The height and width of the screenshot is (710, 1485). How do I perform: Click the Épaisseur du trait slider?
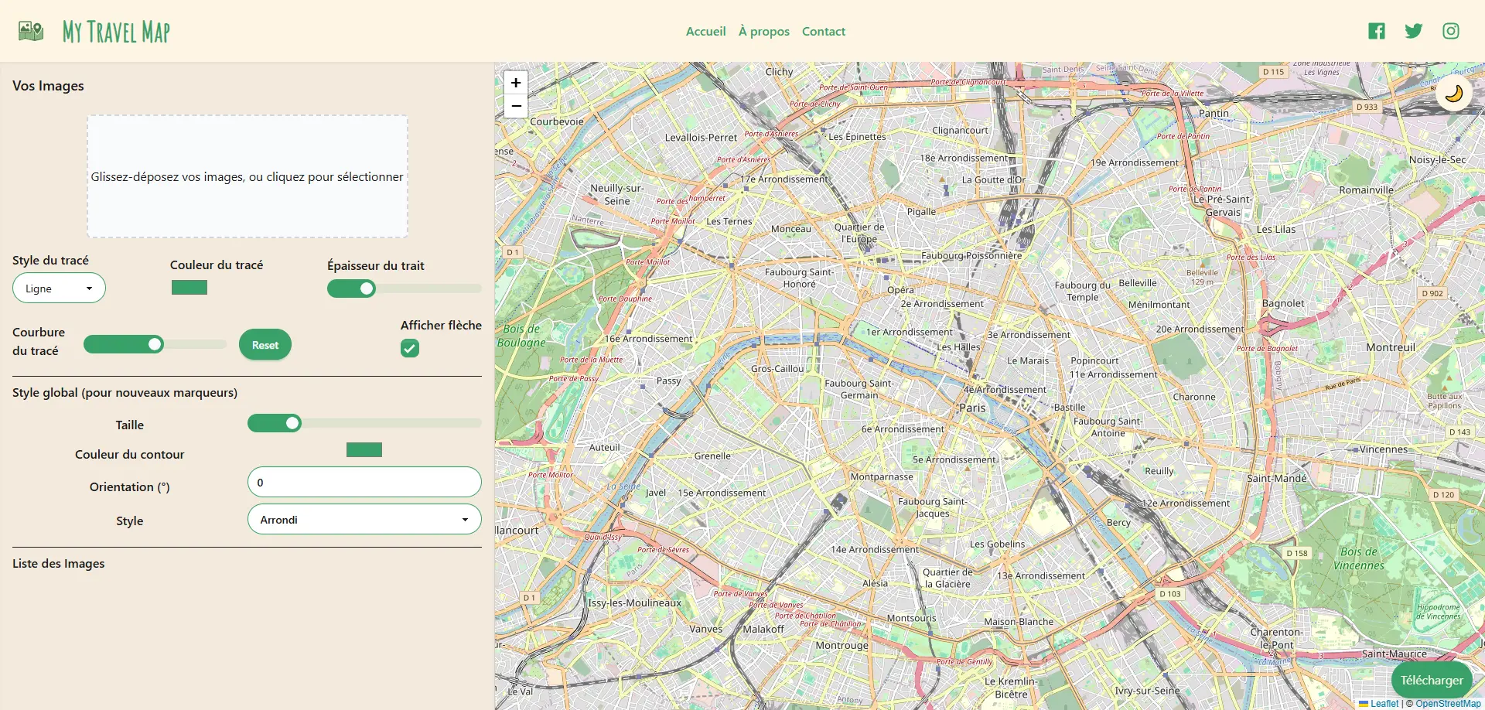tap(404, 288)
